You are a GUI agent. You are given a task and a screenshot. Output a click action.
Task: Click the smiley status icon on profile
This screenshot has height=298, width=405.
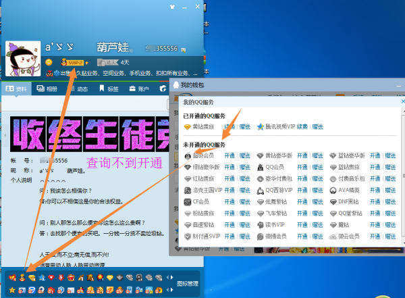click(x=49, y=62)
